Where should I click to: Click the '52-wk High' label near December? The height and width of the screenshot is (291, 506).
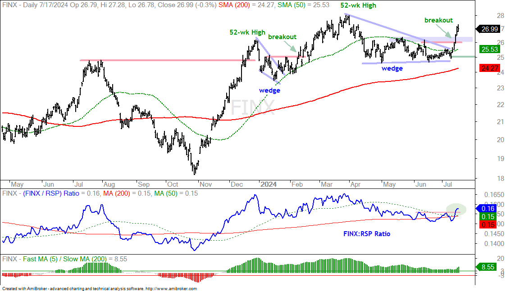(x=247, y=32)
